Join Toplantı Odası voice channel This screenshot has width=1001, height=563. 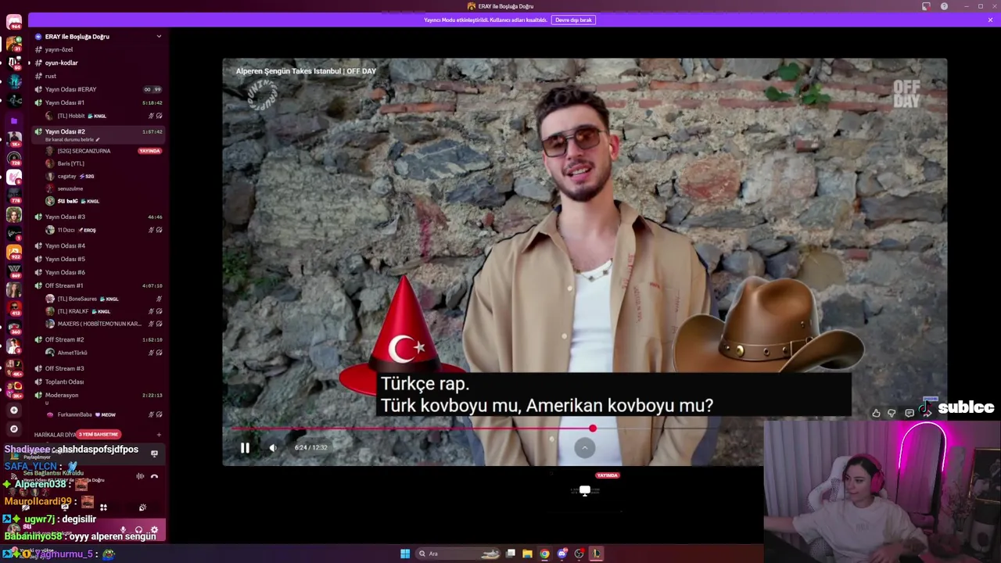(98, 382)
